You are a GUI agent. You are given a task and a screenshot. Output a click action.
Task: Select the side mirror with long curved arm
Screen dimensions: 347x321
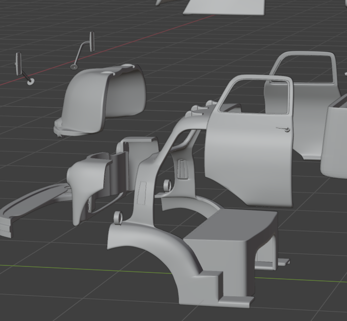click(x=82, y=50)
